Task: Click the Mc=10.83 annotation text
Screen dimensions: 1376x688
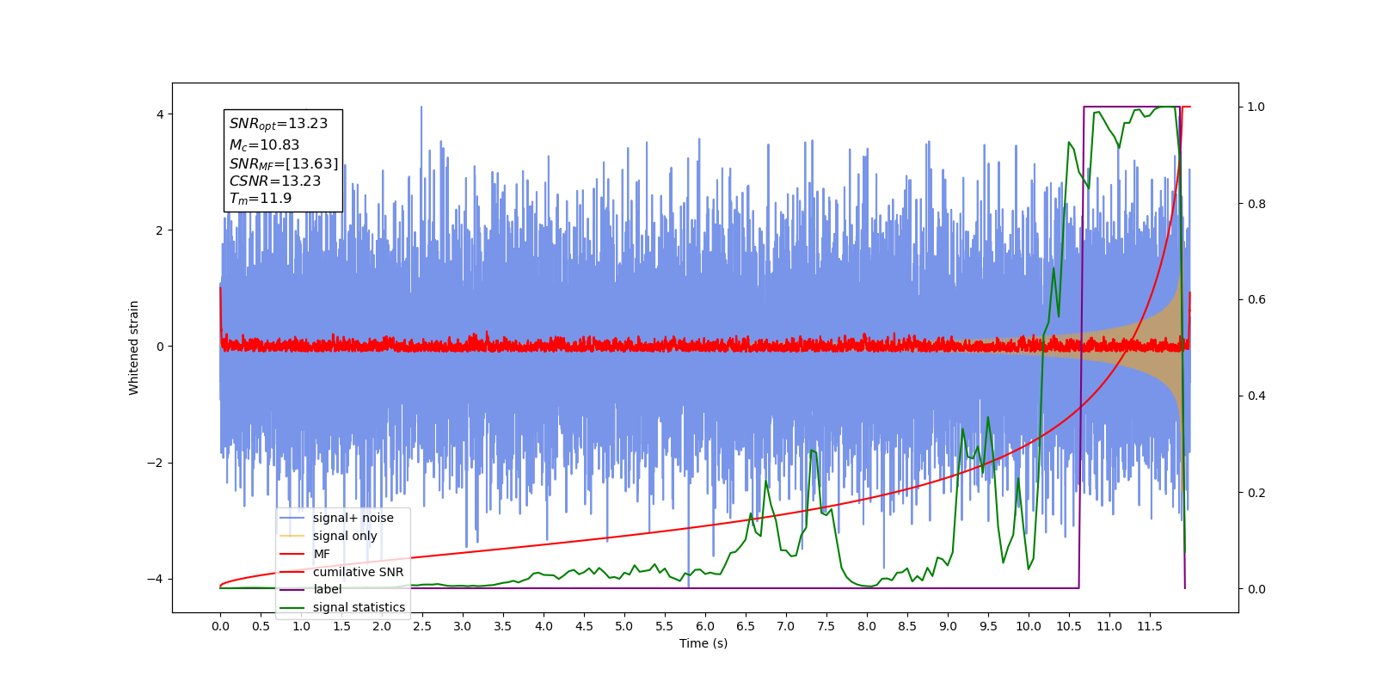Action: [264, 145]
